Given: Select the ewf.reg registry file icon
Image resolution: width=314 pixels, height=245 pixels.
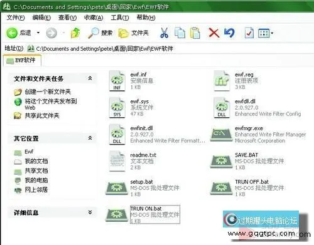Looking at the screenshot, I should click(222, 81).
